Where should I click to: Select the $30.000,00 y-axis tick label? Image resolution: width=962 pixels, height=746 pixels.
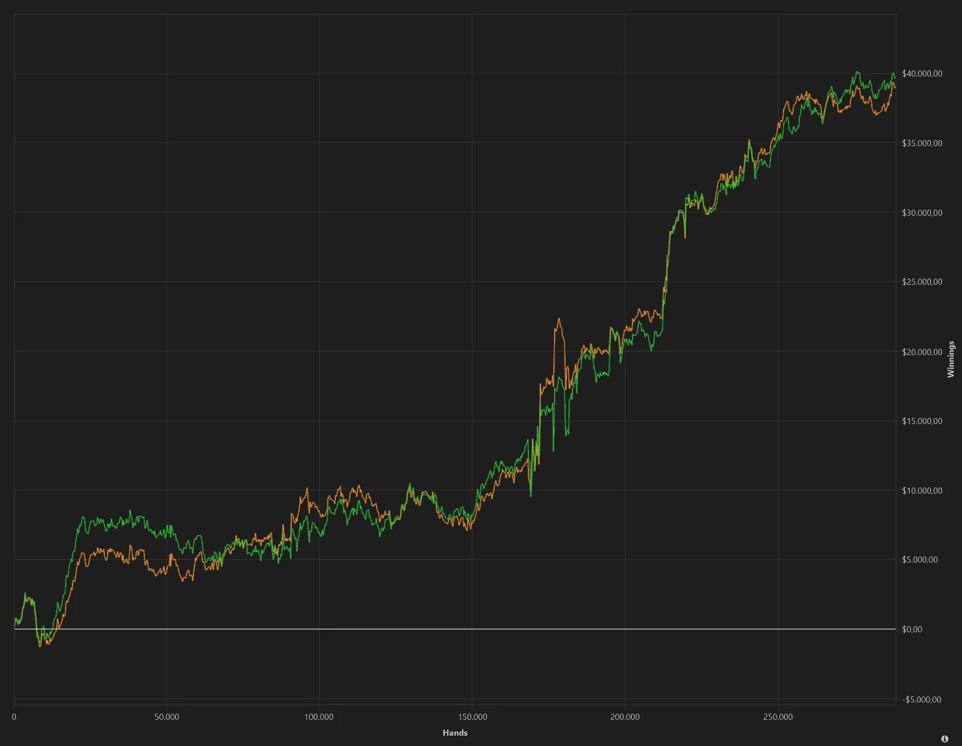922,213
